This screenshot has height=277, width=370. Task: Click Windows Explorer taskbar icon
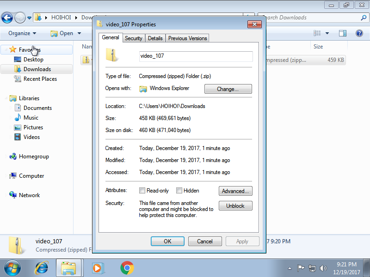pos(68,268)
